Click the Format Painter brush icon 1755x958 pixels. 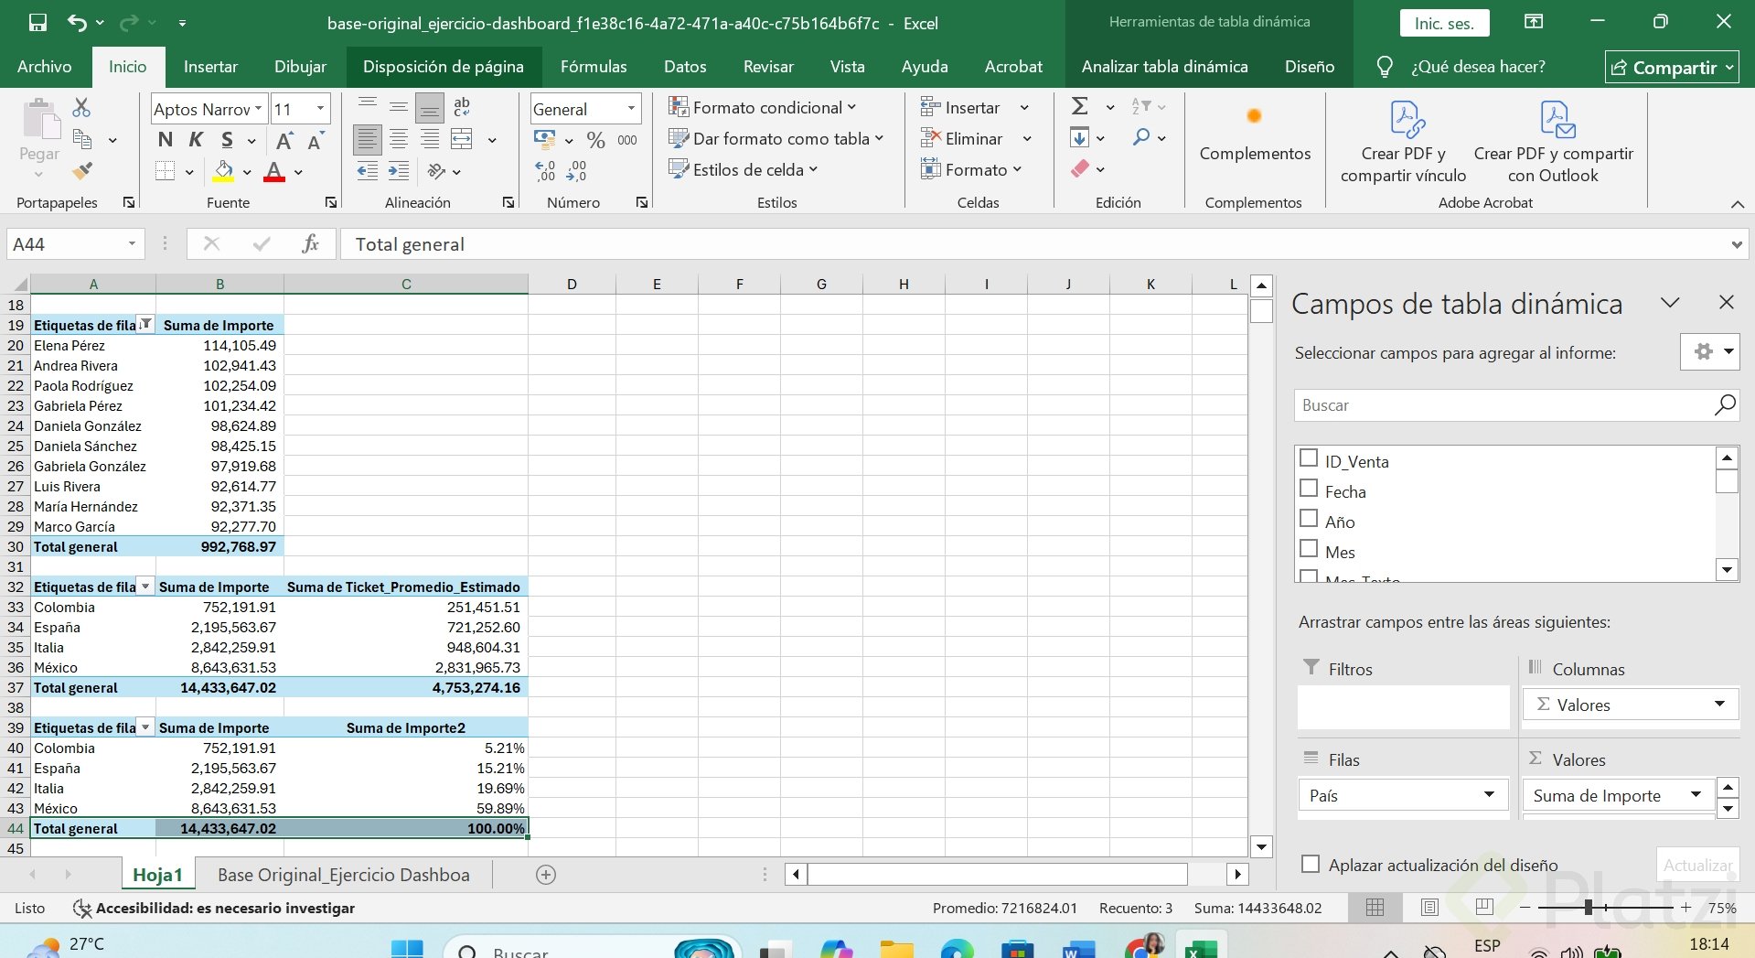(82, 170)
